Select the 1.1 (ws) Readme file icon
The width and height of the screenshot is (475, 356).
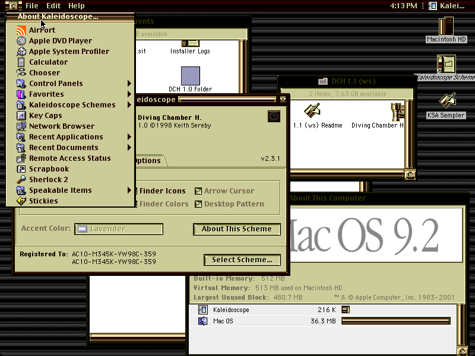tap(313, 111)
